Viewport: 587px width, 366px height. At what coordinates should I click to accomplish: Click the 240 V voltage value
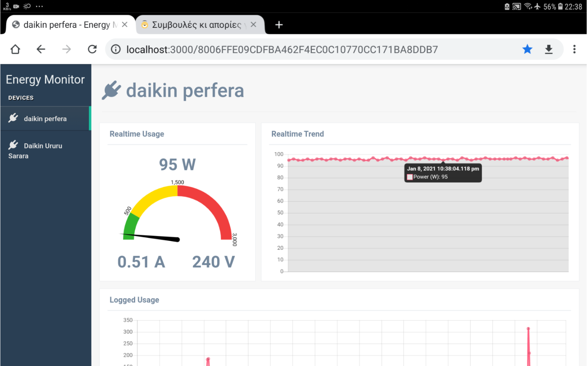[x=214, y=262]
